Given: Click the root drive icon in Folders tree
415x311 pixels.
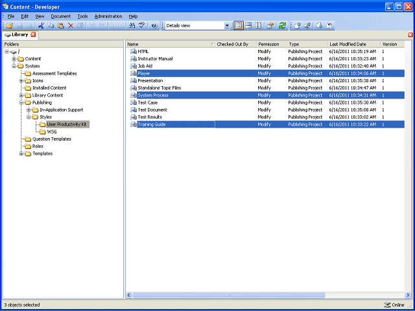Looking at the screenshot, I should [x=14, y=52].
